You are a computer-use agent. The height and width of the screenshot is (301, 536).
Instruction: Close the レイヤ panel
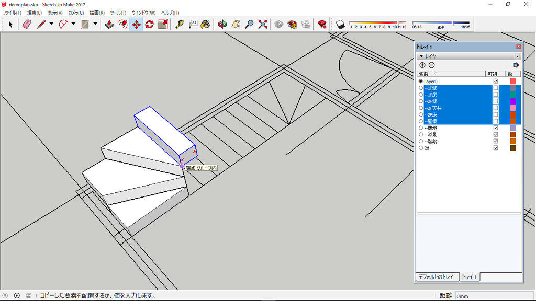(517, 56)
